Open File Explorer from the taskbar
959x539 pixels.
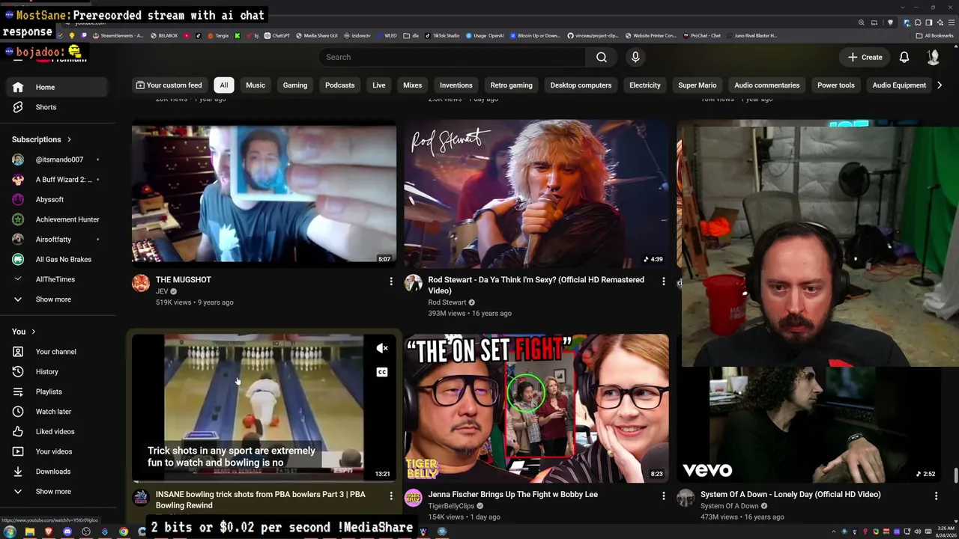[x=29, y=532]
